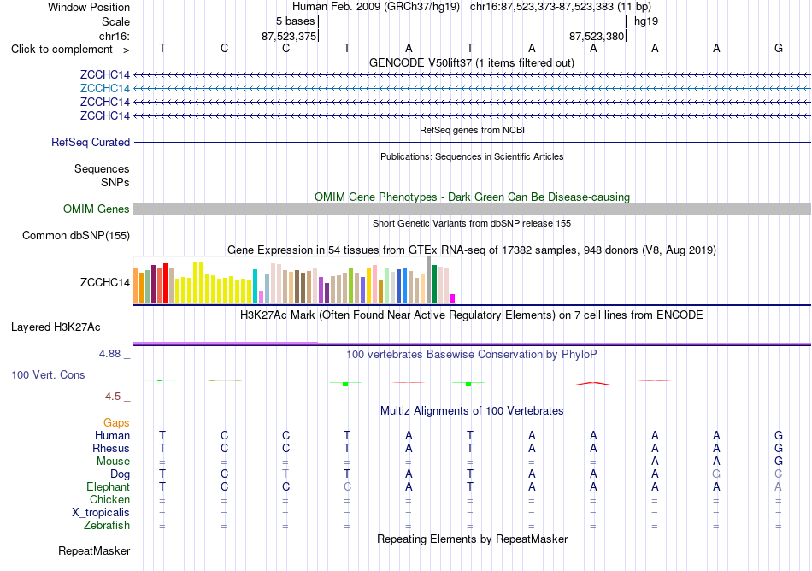Click position label 87,523,380 on the ruler
This screenshot has width=812, height=571.
click(597, 36)
